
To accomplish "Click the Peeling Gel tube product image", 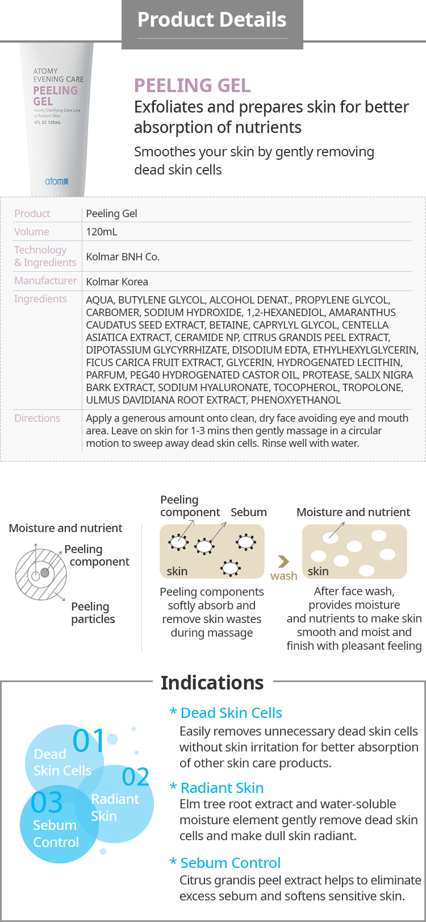I will [56, 119].
